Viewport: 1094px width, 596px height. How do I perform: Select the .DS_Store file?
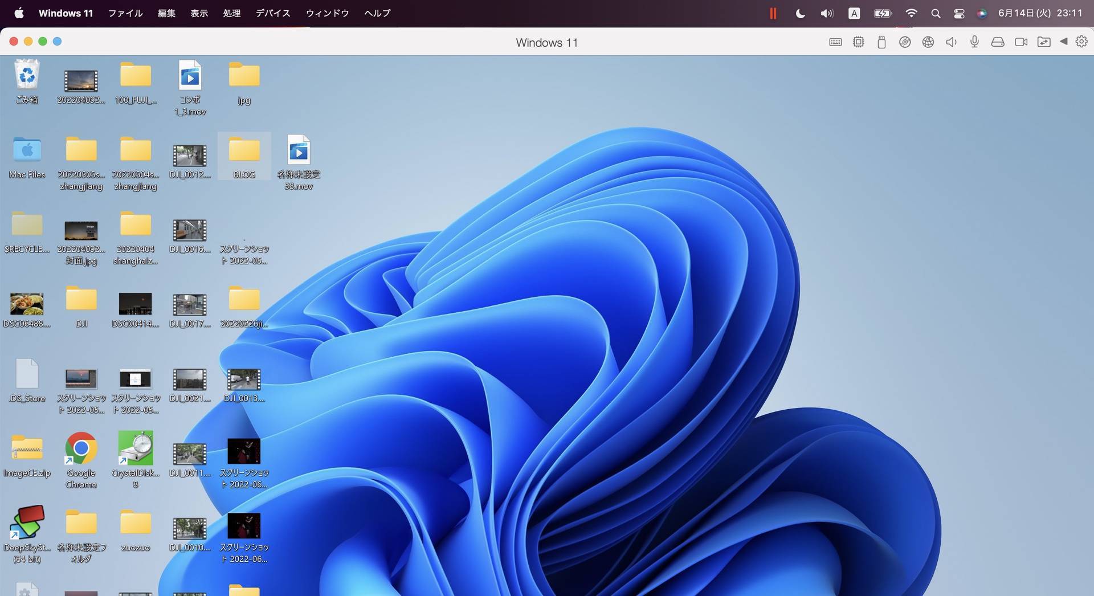(27, 381)
